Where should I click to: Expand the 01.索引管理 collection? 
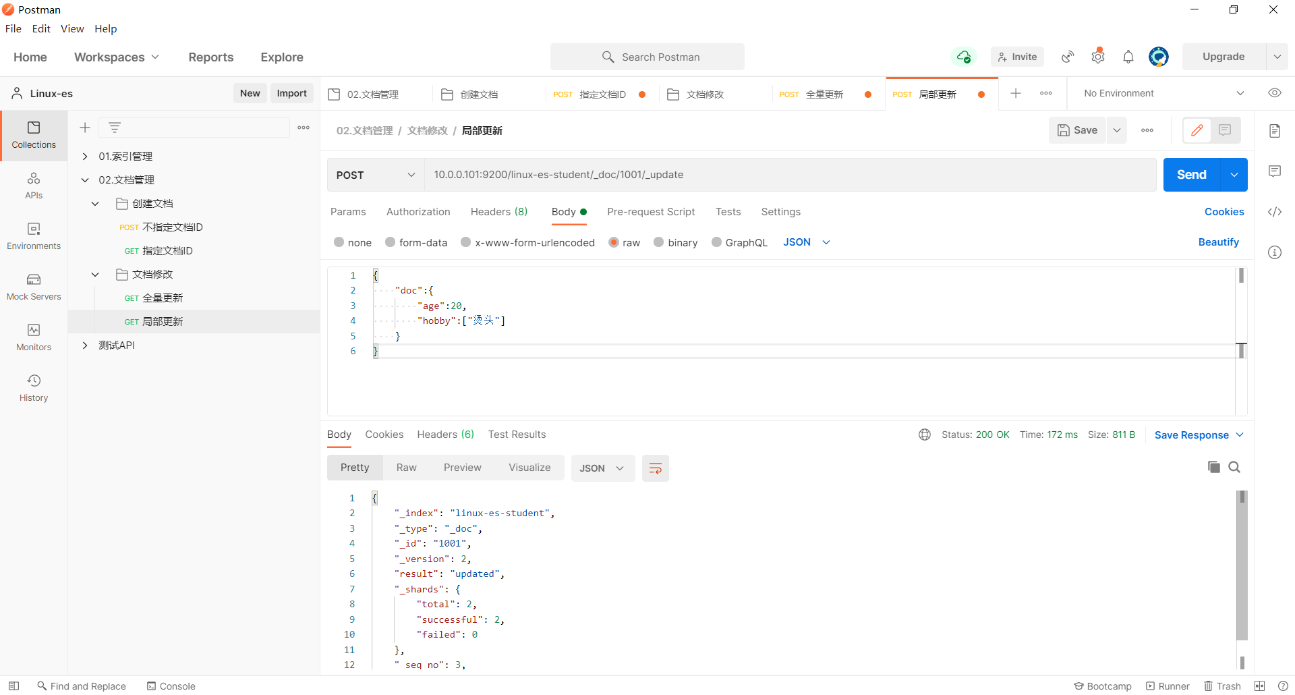click(85, 157)
